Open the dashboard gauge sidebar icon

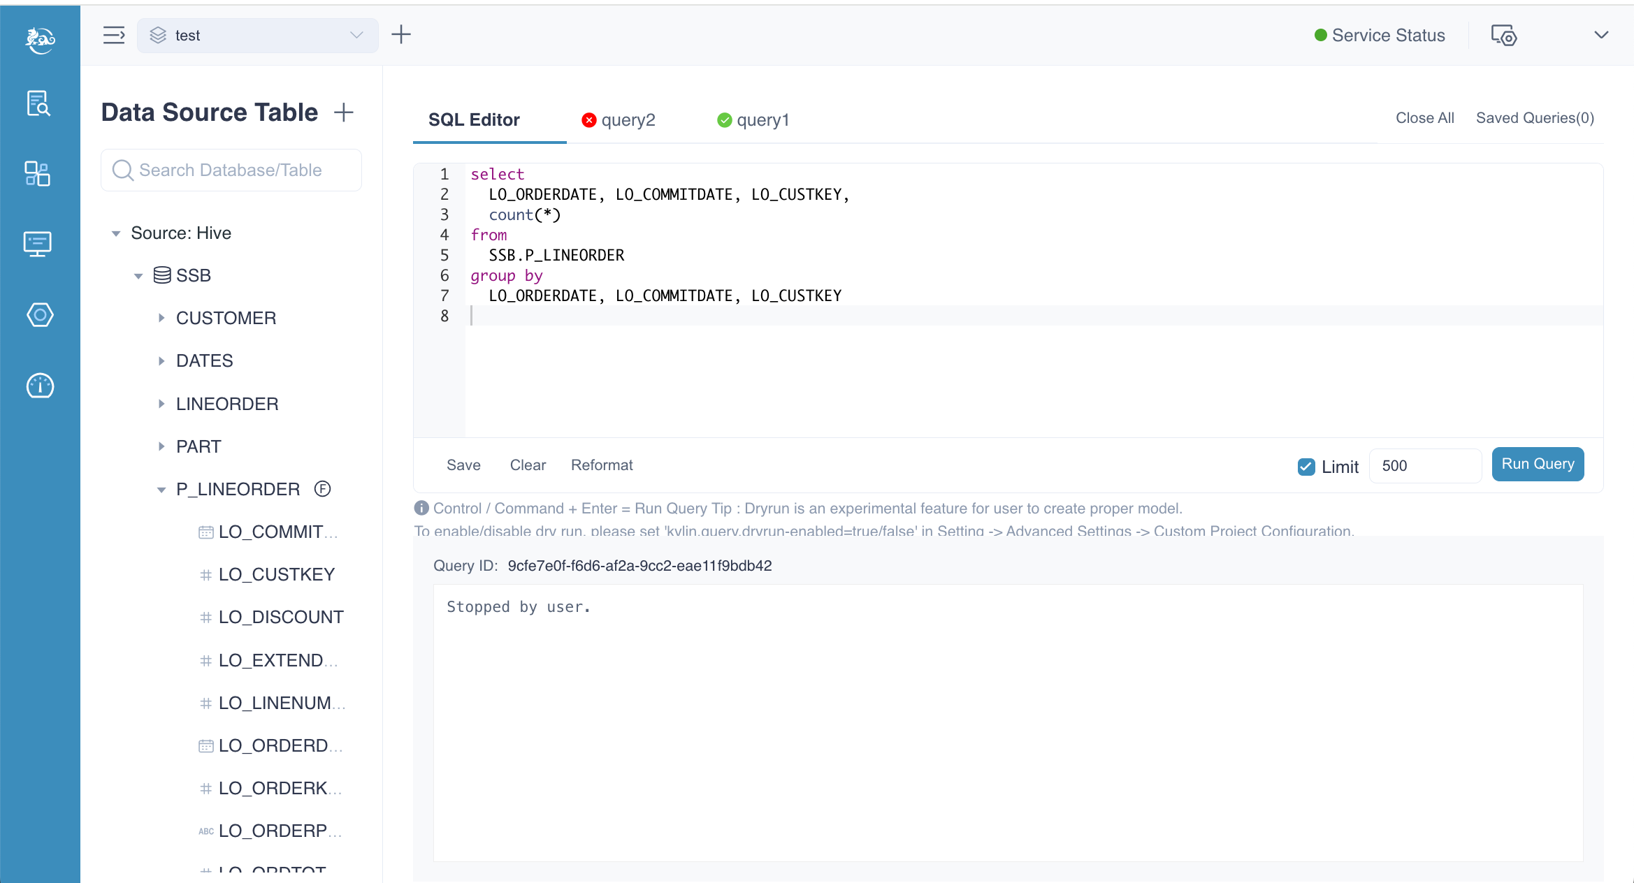(x=40, y=386)
